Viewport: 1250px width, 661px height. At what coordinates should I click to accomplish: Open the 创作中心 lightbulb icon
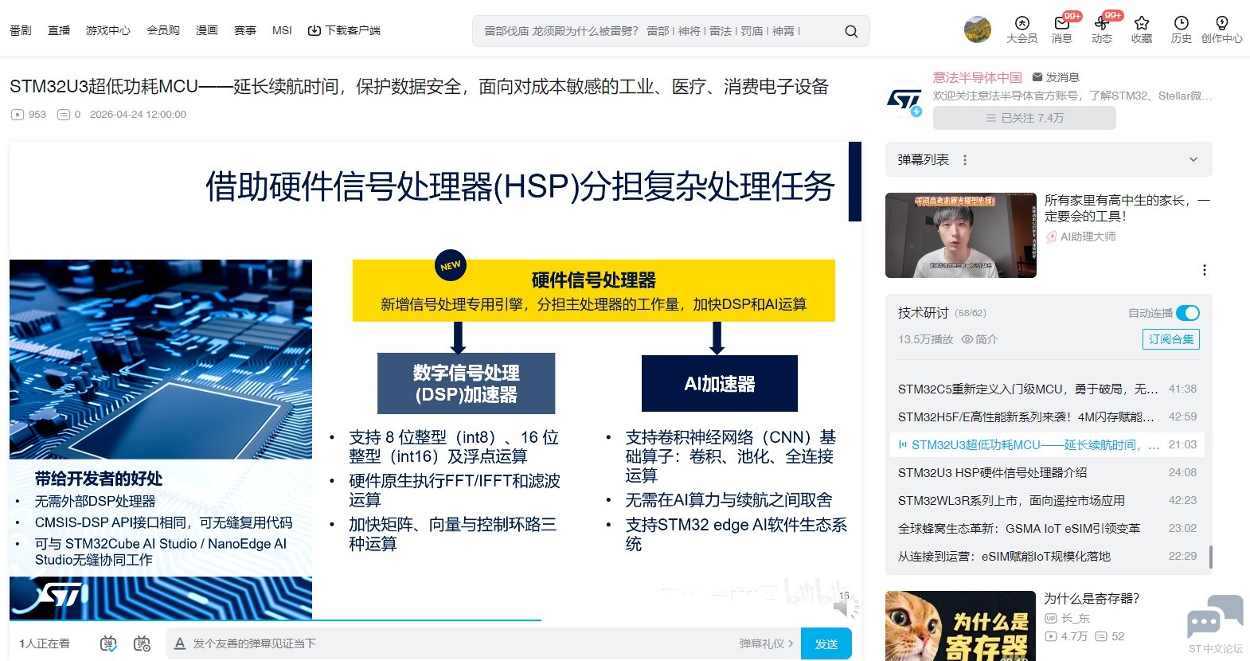pos(1222,24)
